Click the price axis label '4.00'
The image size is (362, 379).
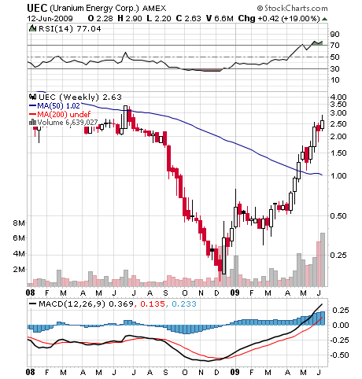338,97
